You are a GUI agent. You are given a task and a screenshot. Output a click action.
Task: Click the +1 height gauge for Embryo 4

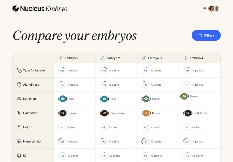point(187,127)
